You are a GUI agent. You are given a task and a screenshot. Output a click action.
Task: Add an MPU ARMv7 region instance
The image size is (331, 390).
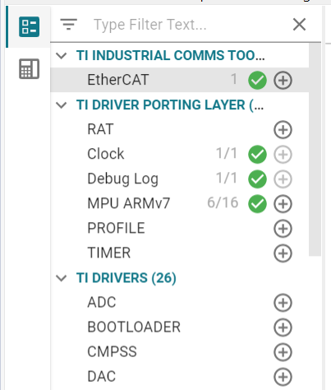(x=283, y=204)
